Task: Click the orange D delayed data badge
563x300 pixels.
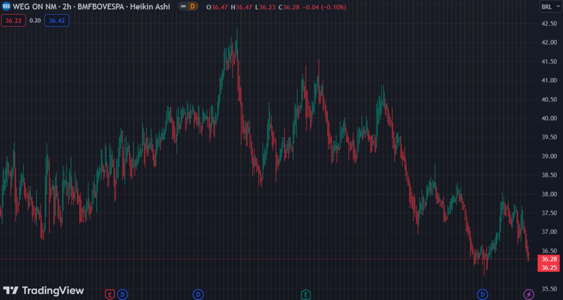Action: [193, 7]
